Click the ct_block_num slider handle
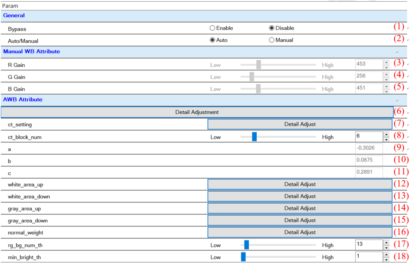 [254, 137]
